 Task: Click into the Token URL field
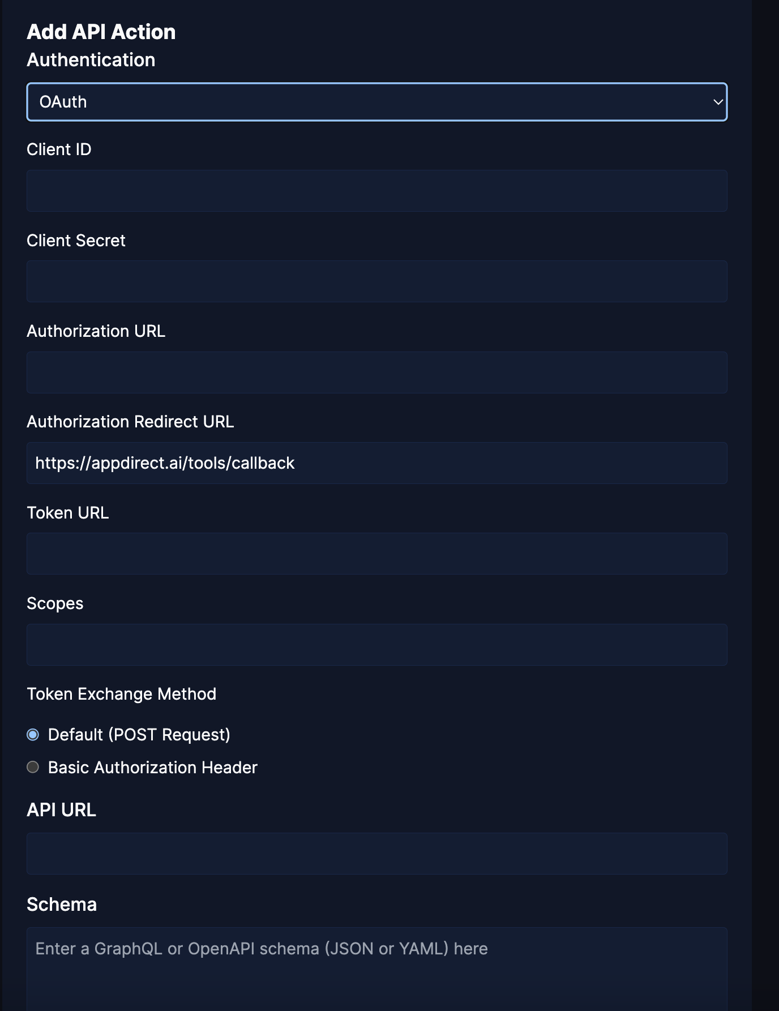point(377,554)
